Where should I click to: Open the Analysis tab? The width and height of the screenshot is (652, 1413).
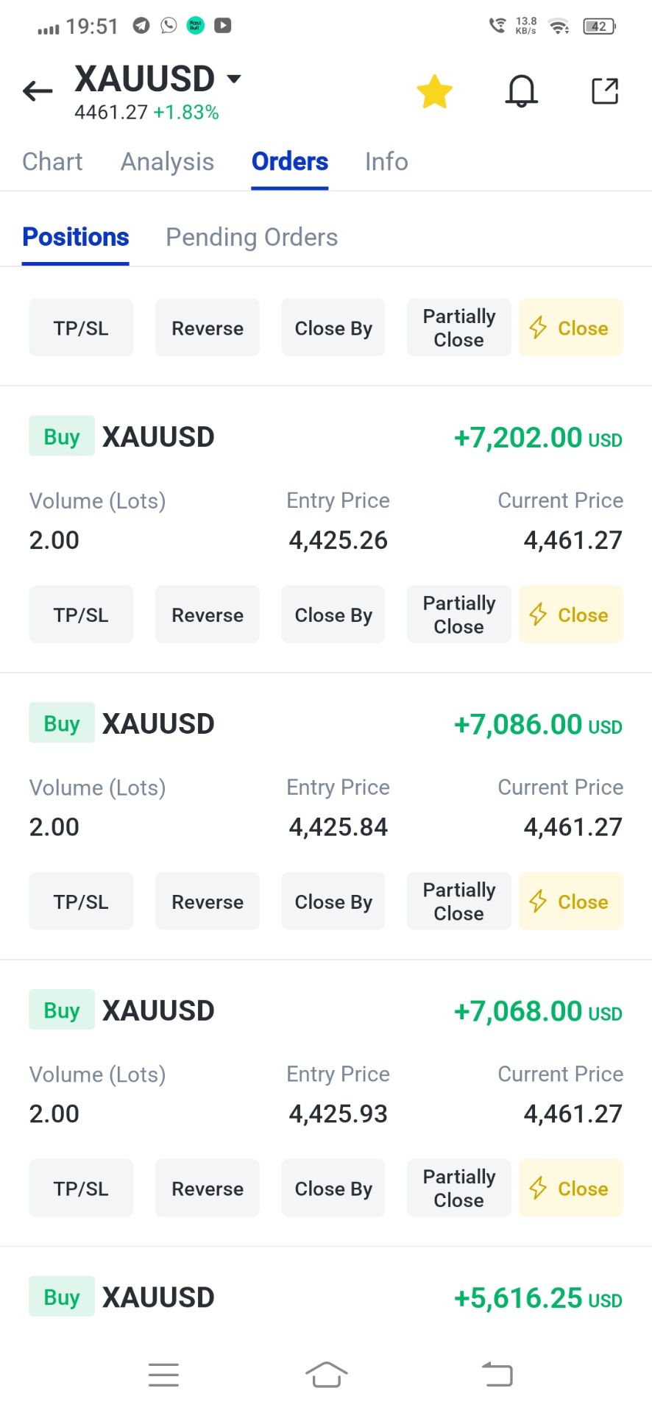pos(167,162)
